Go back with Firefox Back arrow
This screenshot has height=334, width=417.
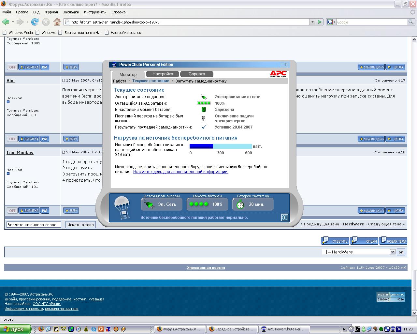(5, 22)
